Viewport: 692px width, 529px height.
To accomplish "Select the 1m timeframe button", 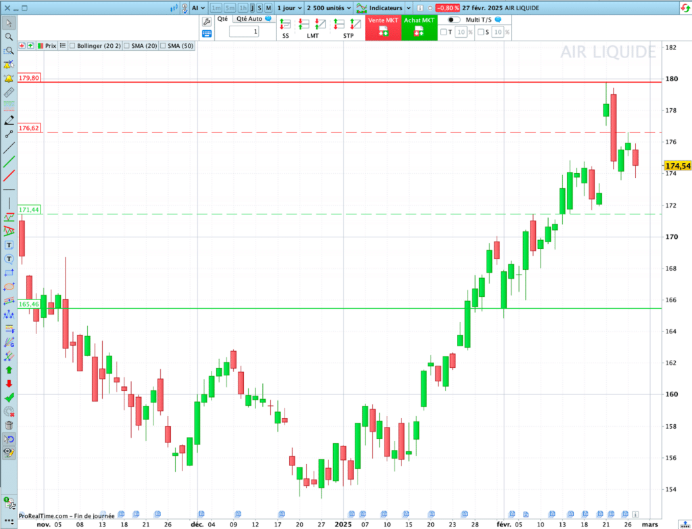I will point(216,8).
